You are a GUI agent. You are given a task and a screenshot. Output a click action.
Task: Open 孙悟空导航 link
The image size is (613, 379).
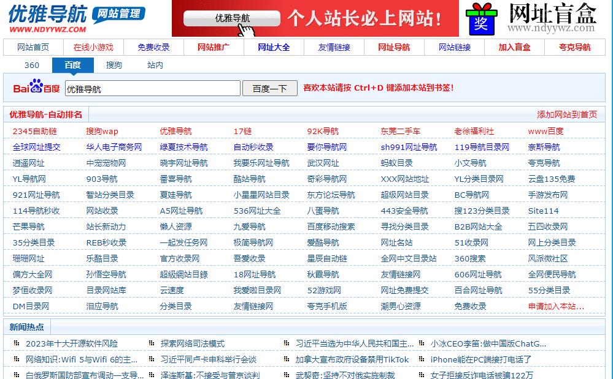pyautogui.click(x=106, y=274)
